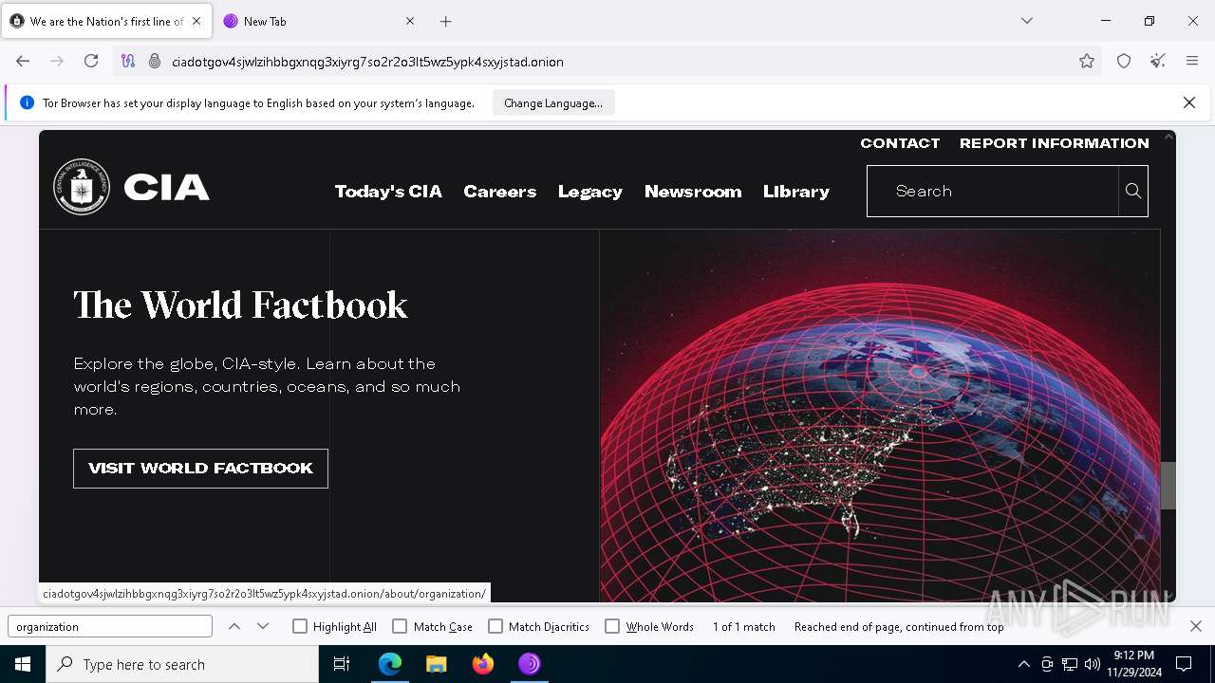The width and height of the screenshot is (1215, 683).
Task: Click the Windows taskbar search box
Action: click(182, 664)
